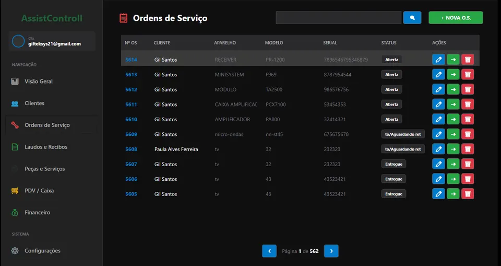Navigate to Peças e Serviços
Screen dimensions: 501x266
click(x=52, y=169)
